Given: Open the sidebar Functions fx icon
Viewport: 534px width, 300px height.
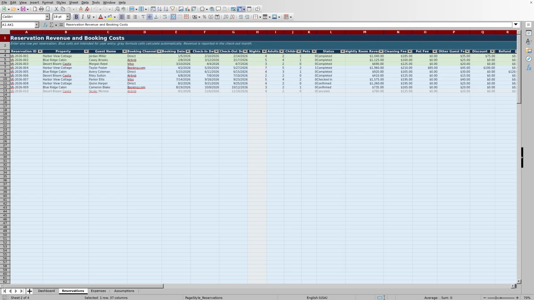Looking at the screenshot, I should click(529, 68).
